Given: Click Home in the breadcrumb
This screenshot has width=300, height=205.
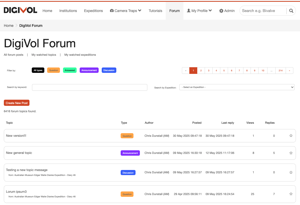Looking at the screenshot, I should coord(9,26).
